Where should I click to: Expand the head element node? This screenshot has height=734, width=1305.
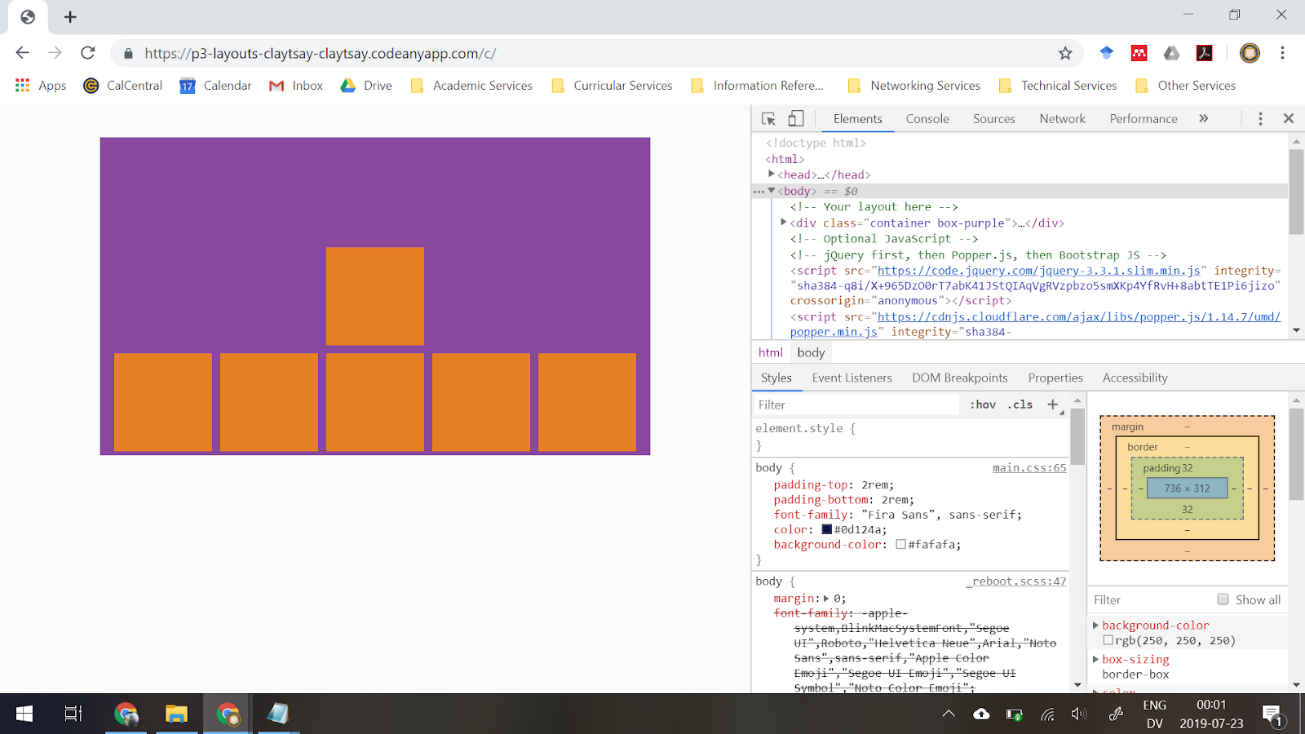(772, 175)
